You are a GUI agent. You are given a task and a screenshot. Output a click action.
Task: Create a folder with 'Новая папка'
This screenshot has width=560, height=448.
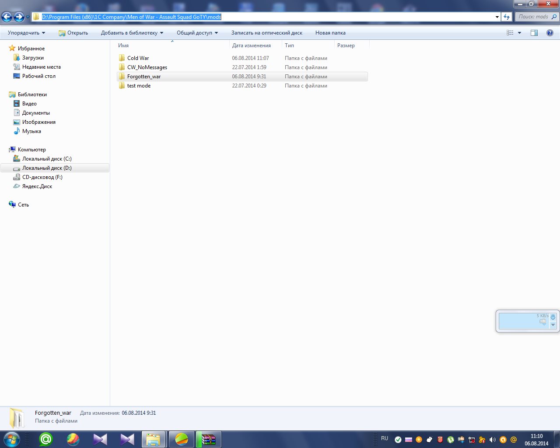(330, 33)
